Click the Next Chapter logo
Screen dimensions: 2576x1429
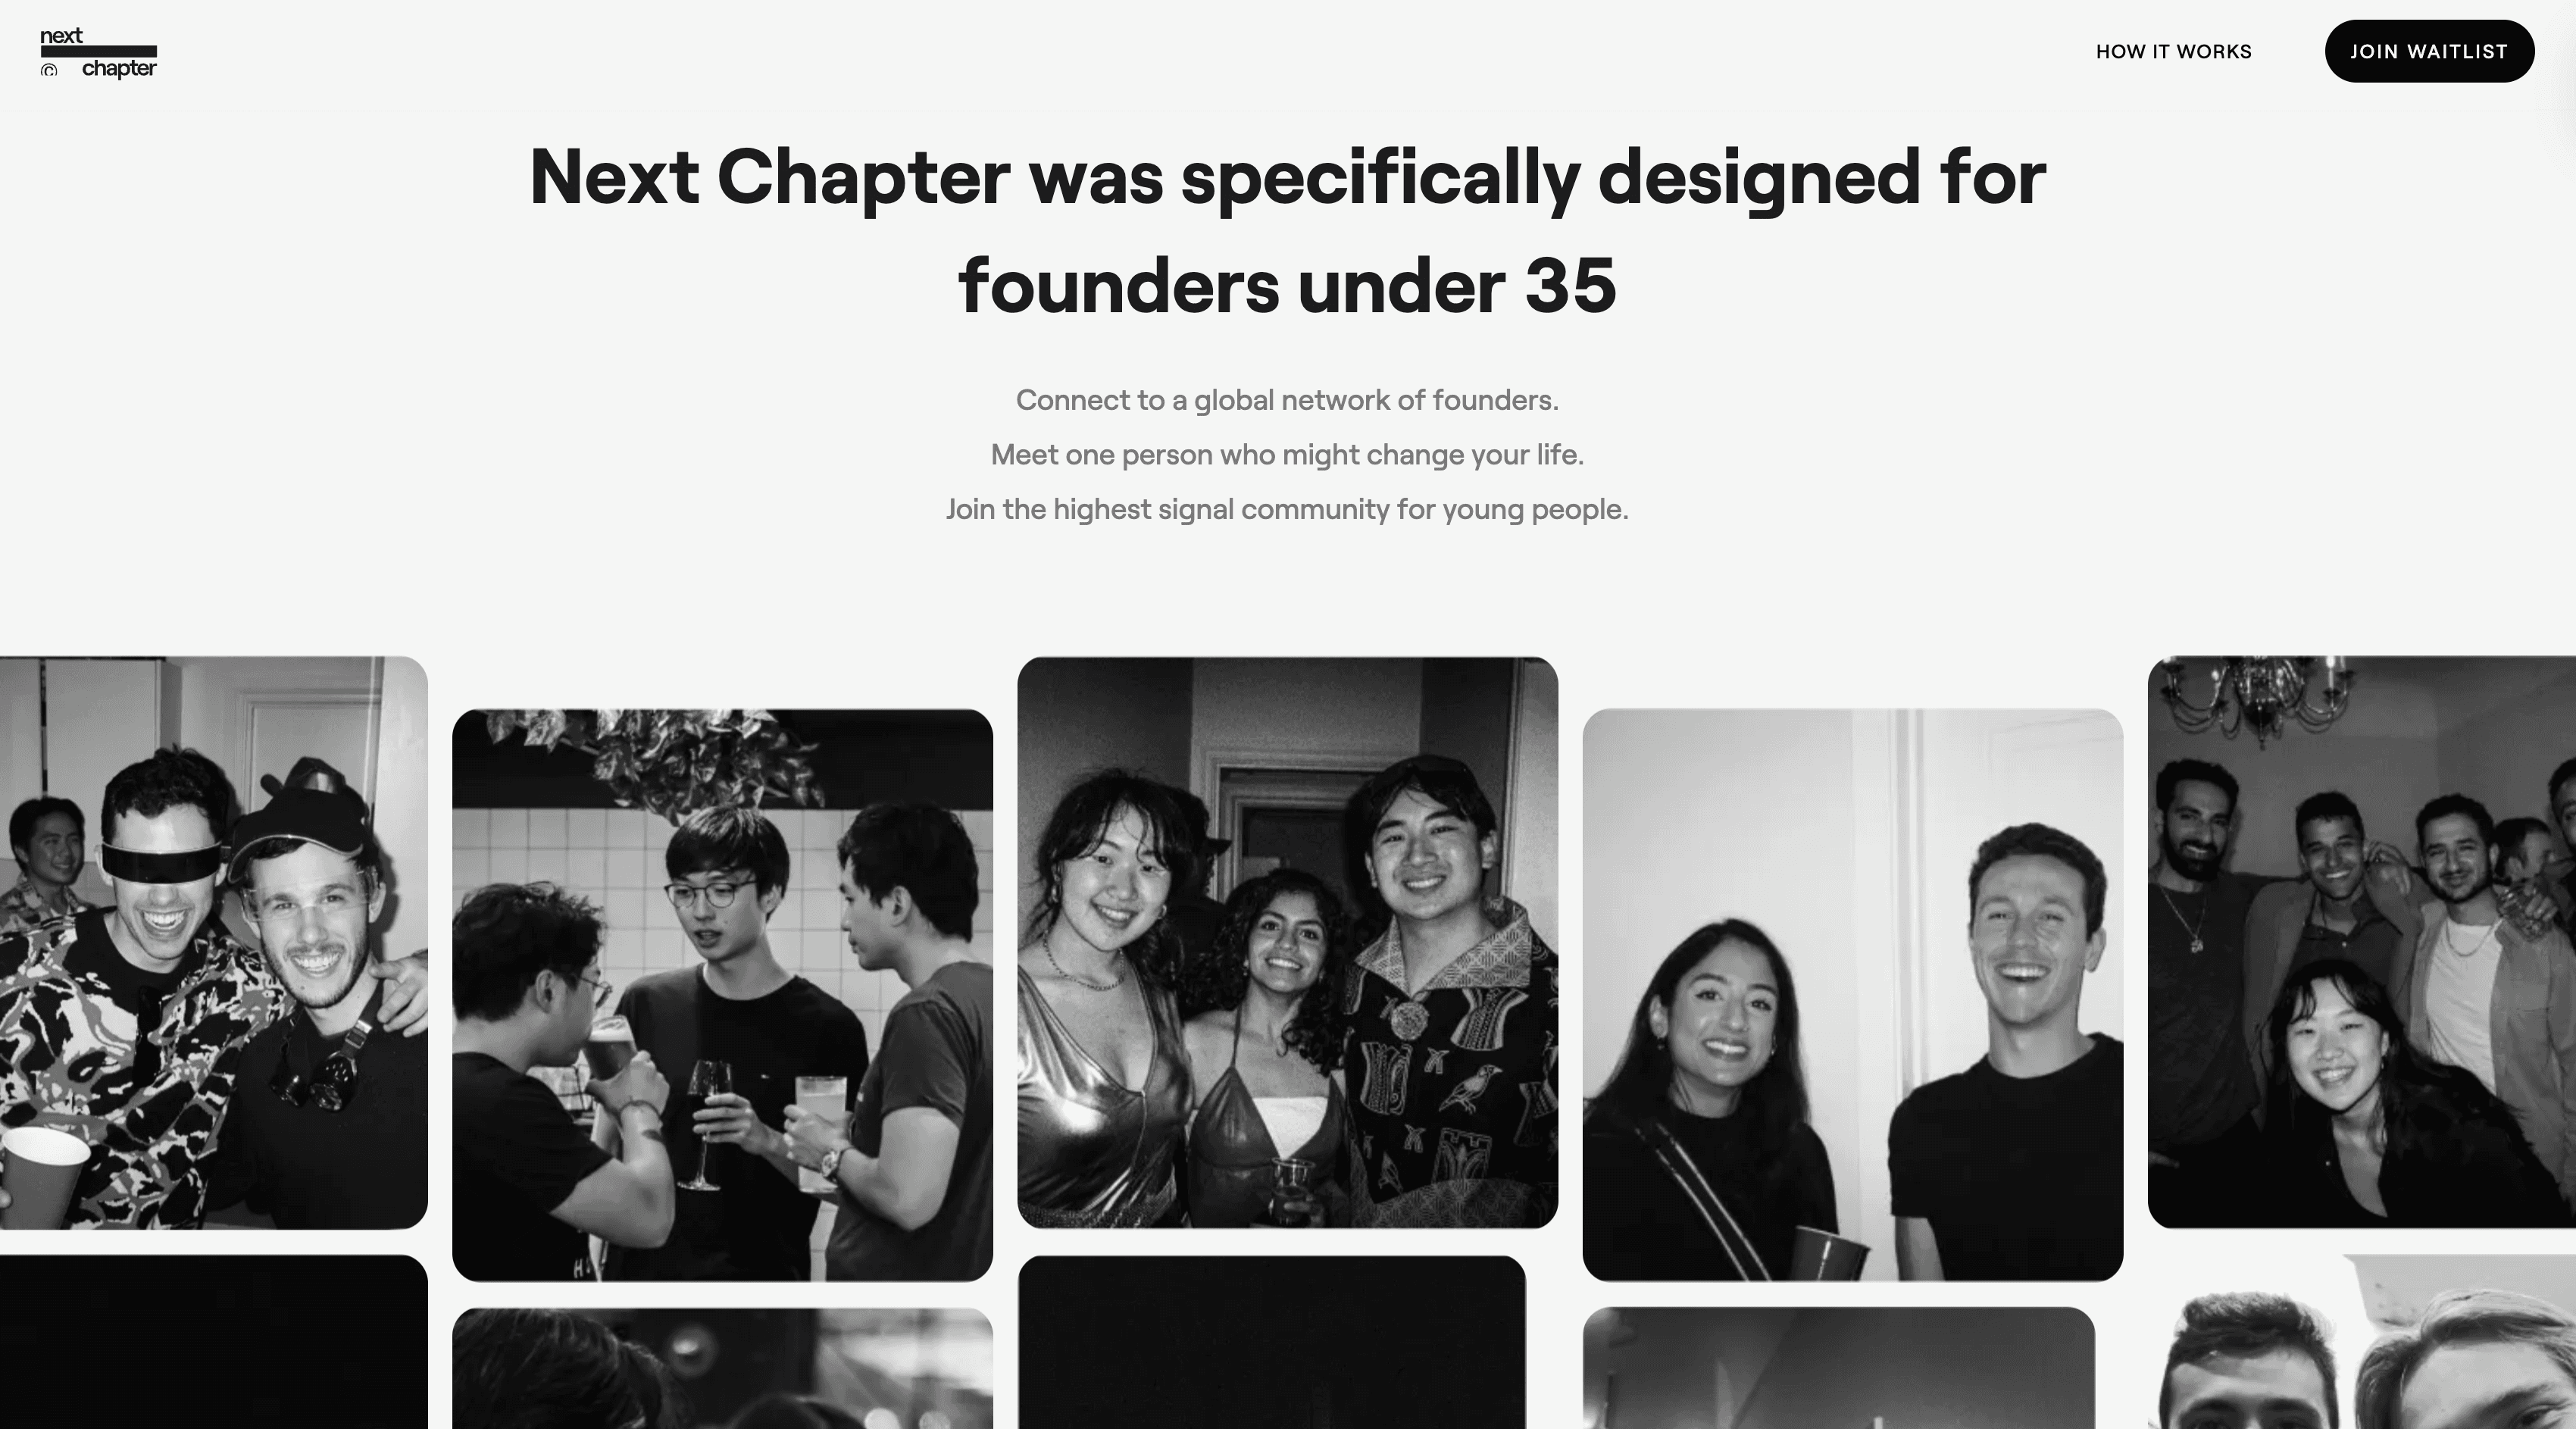(98, 53)
